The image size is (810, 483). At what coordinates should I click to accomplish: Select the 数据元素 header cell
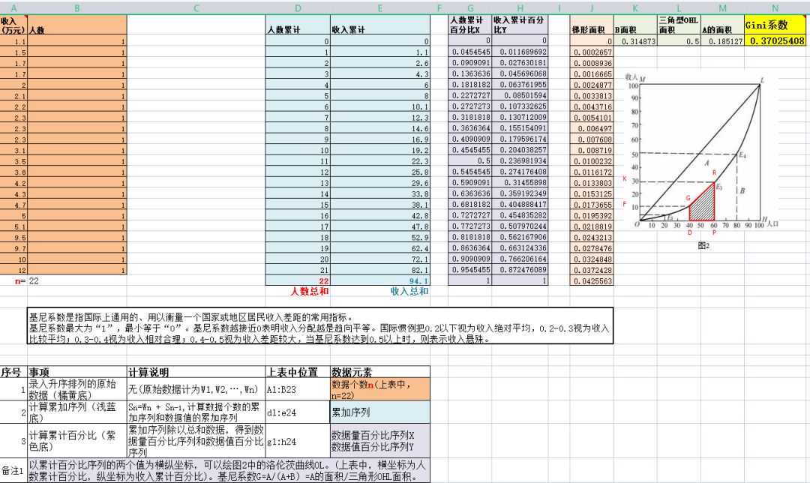click(x=380, y=372)
